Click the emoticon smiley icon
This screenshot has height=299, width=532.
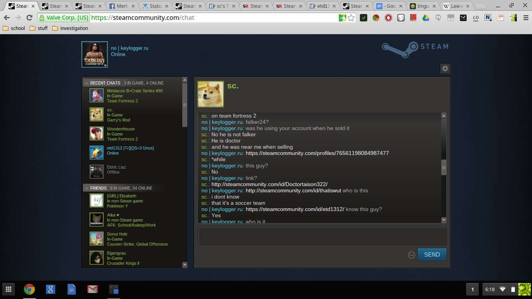click(x=411, y=255)
